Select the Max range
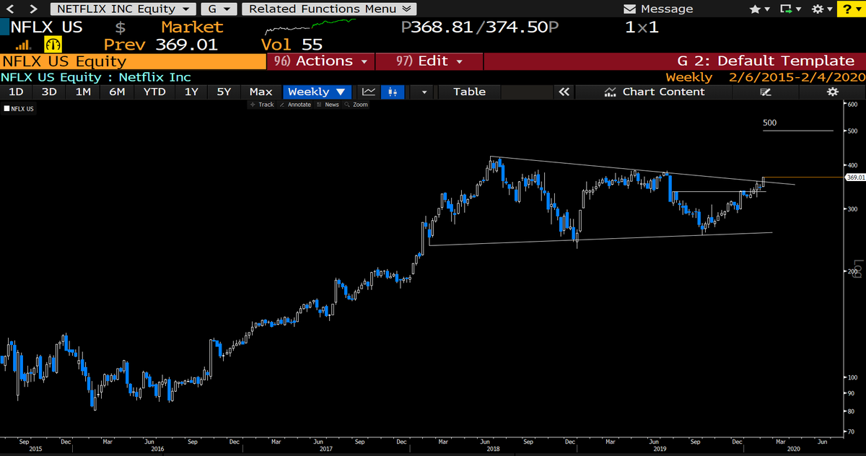This screenshot has width=866, height=456. coord(261,92)
